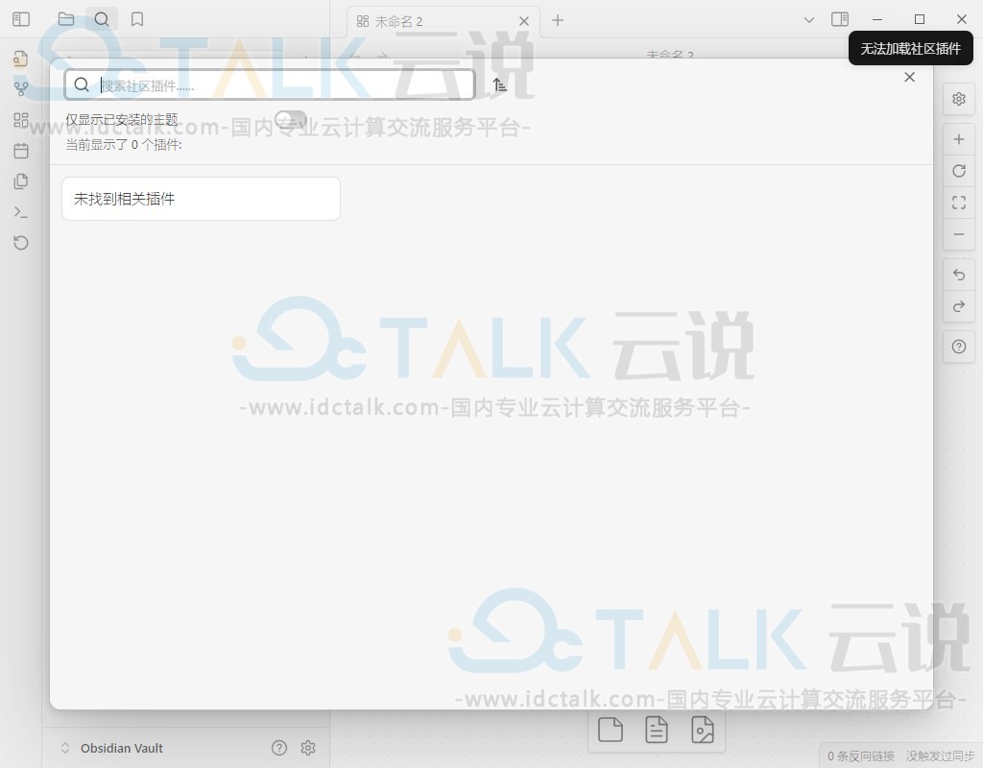Open vault help question-mark icon
983x768 pixels.
279,747
